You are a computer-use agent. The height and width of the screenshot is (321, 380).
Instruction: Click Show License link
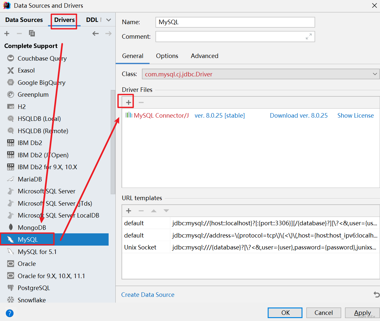coord(356,116)
